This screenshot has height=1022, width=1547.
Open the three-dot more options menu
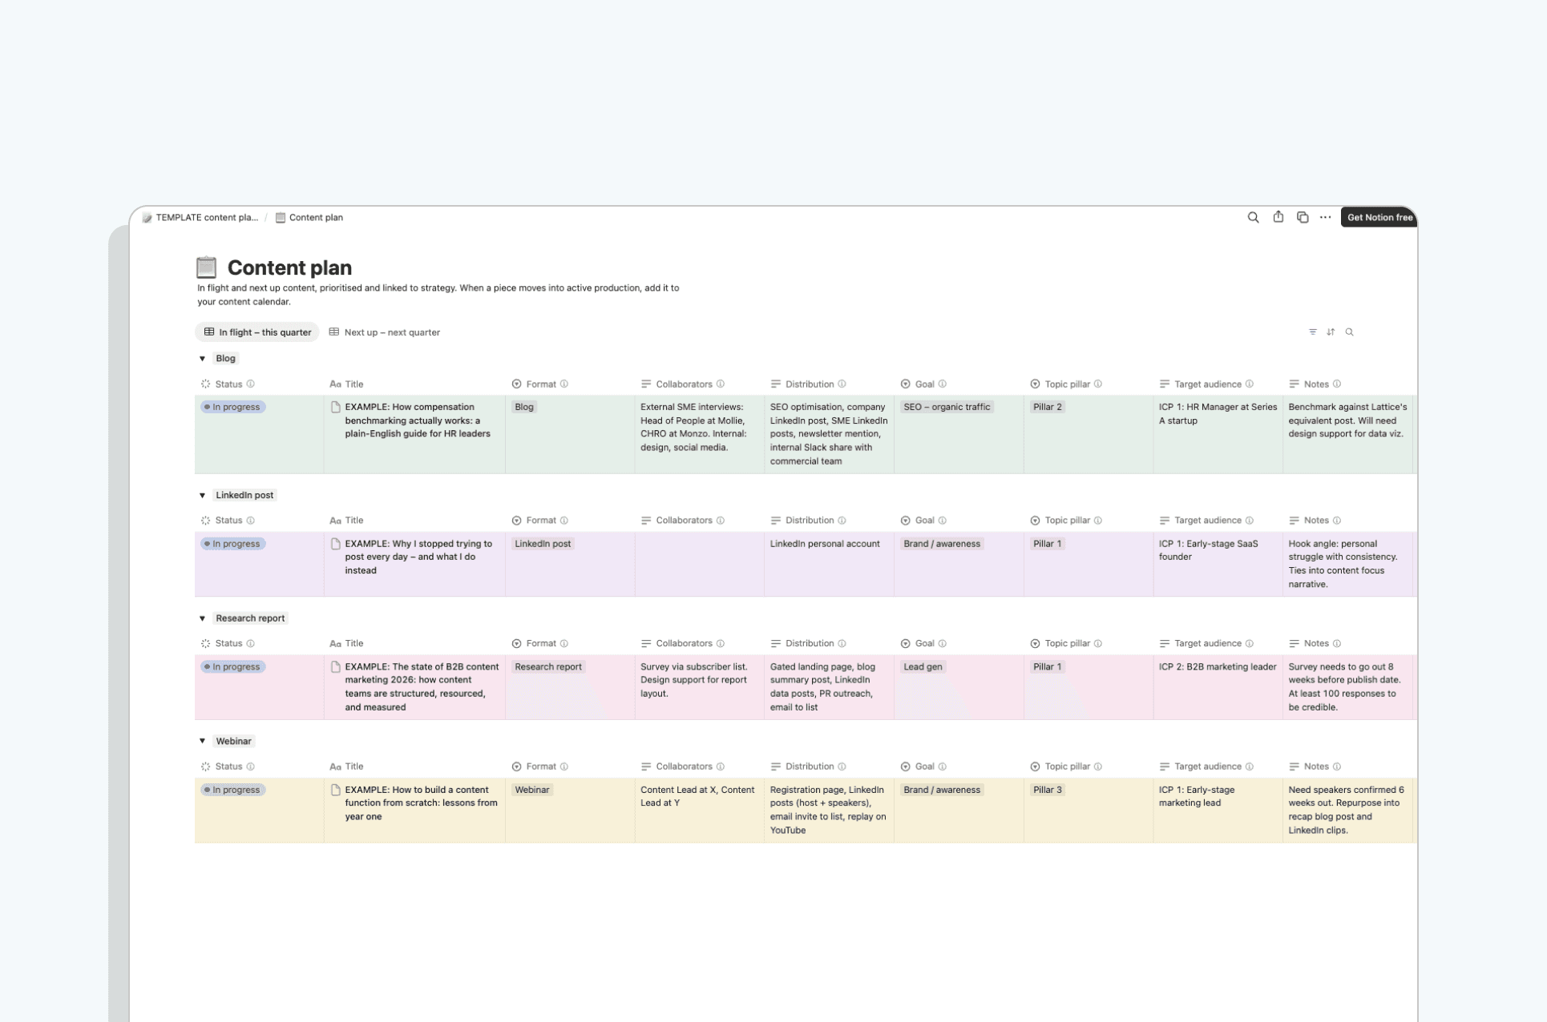1326,217
